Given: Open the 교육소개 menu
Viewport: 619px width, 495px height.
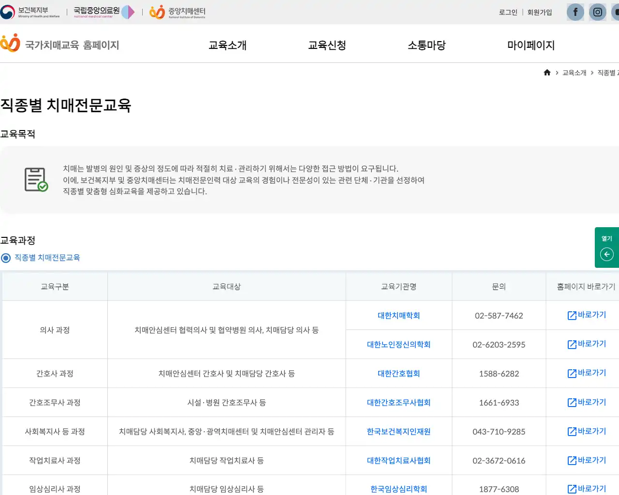Looking at the screenshot, I should coord(227,45).
